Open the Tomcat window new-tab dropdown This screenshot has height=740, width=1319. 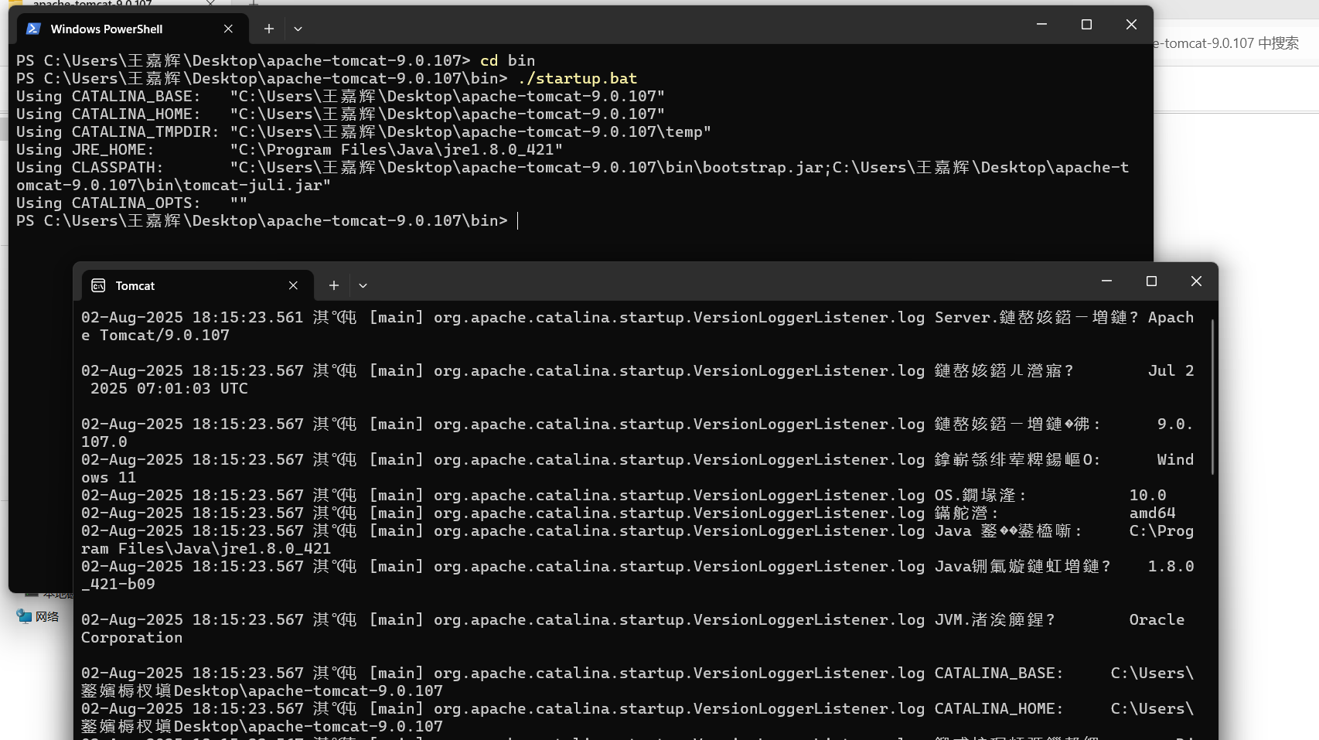click(x=363, y=285)
